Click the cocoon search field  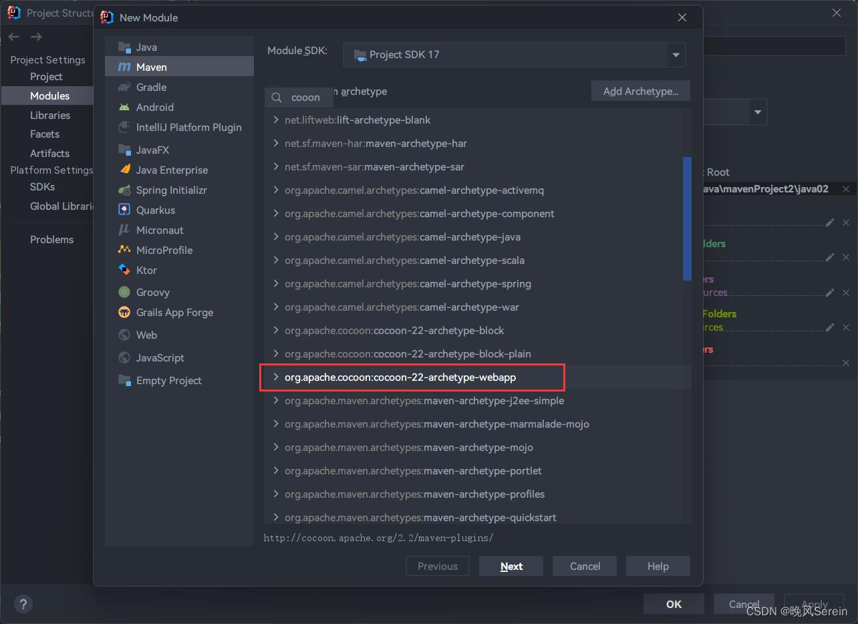tap(299, 98)
